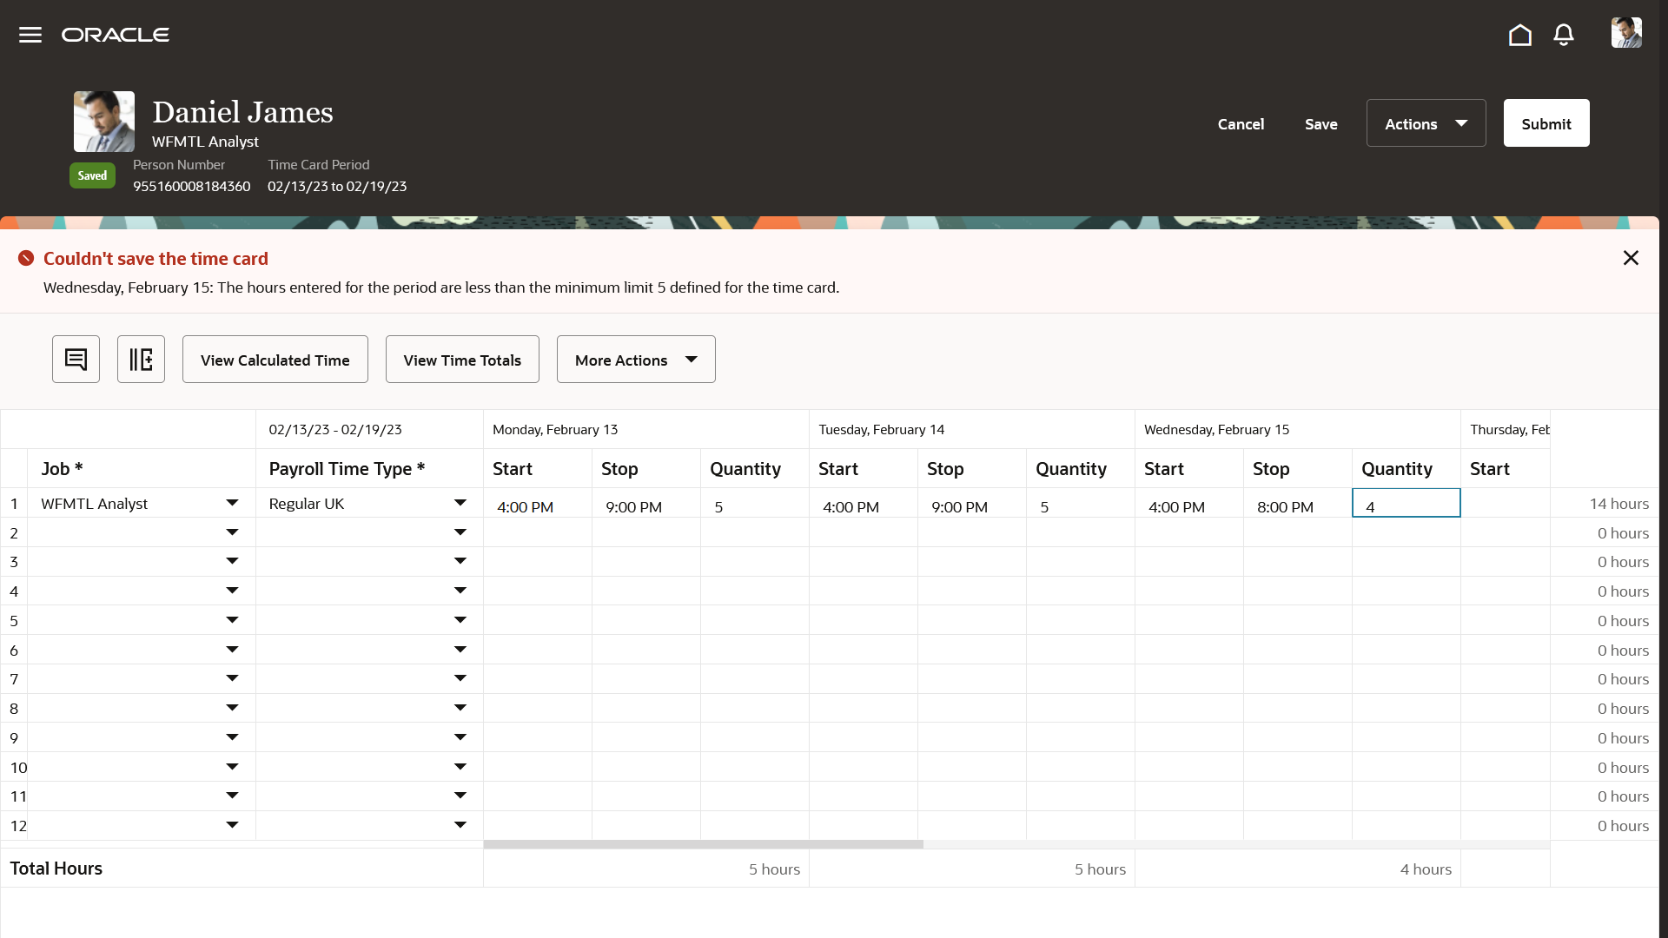Open the notifications bell
This screenshot has width=1668, height=938.
click(1563, 35)
